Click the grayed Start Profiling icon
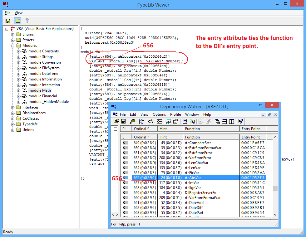The image size is (306, 237). pyautogui.click(x=201, y=121)
